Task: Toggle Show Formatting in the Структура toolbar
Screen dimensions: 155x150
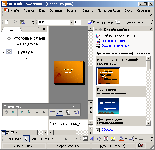Action: pyautogui.click(x=77, y=112)
